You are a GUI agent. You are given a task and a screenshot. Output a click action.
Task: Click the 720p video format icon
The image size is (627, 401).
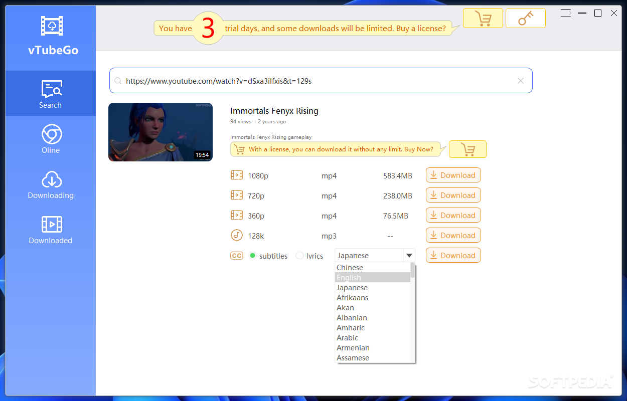pos(237,195)
